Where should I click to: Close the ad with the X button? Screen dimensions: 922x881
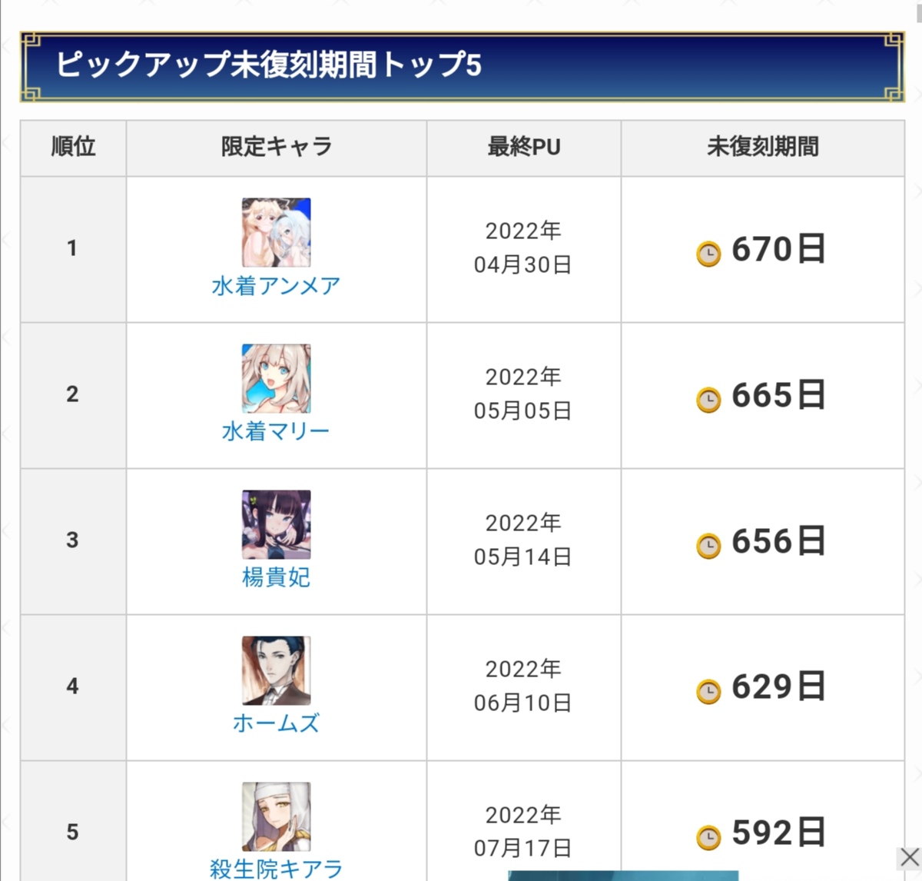(x=909, y=857)
